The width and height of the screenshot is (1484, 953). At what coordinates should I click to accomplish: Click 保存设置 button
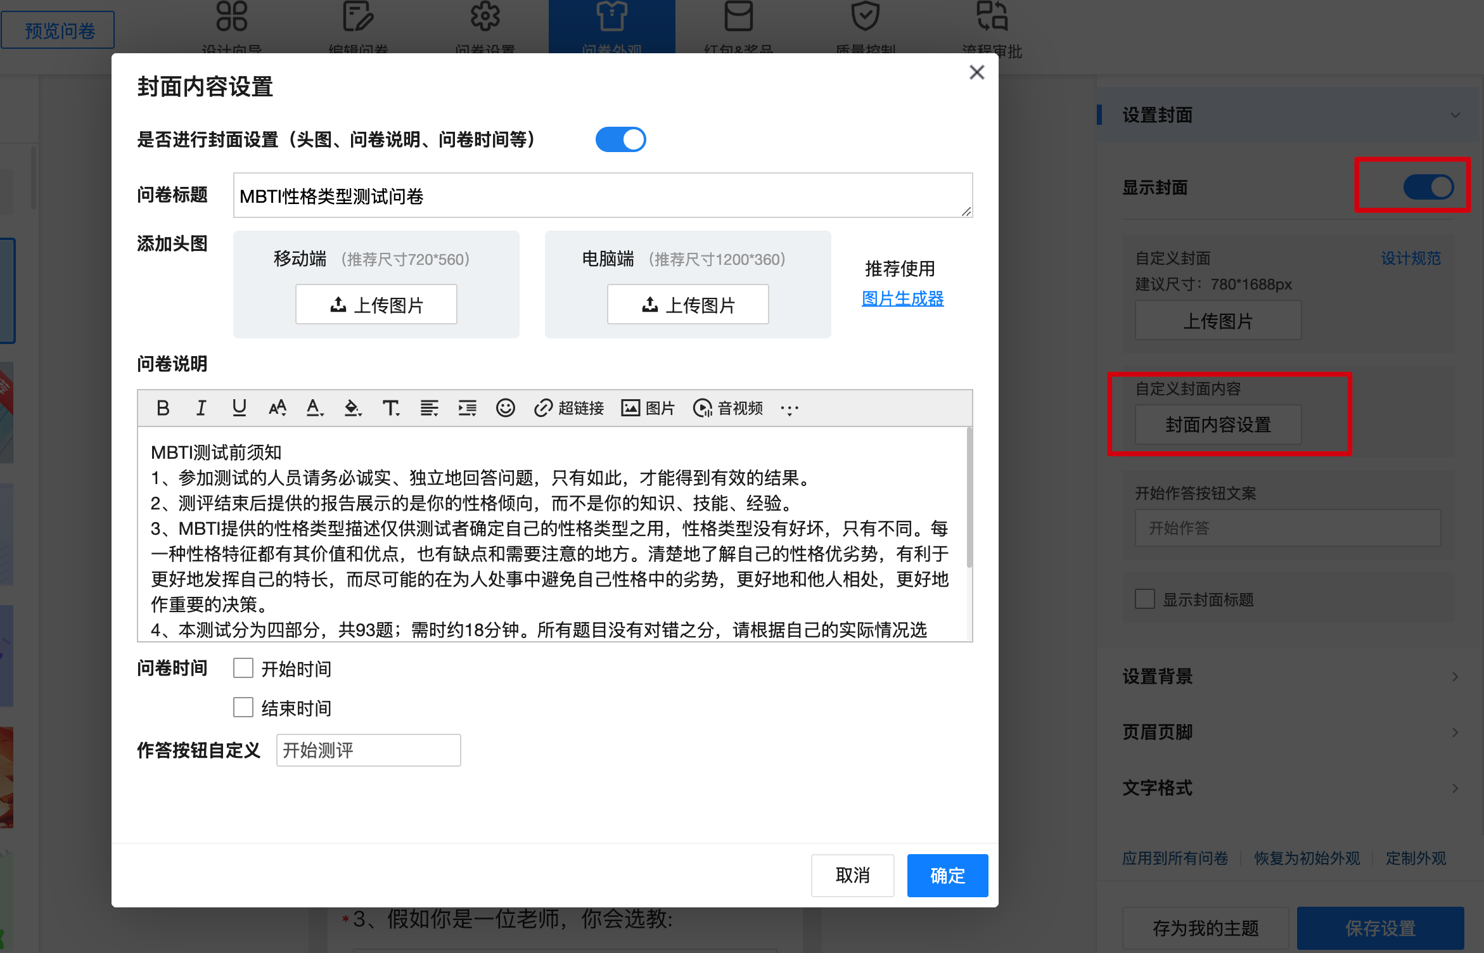(x=1380, y=928)
